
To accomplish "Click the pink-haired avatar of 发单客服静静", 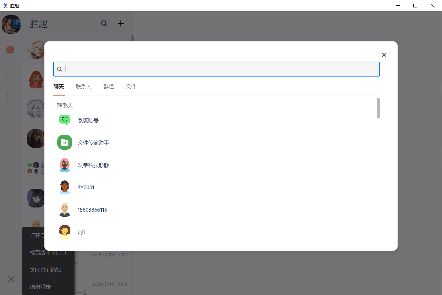I will pyautogui.click(x=65, y=165).
